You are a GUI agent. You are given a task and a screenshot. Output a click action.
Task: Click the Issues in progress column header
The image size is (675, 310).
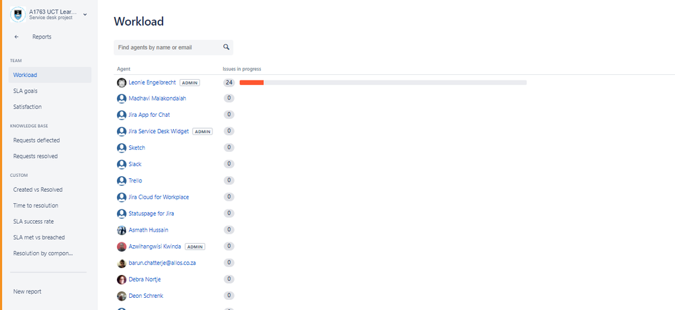coord(242,69)
